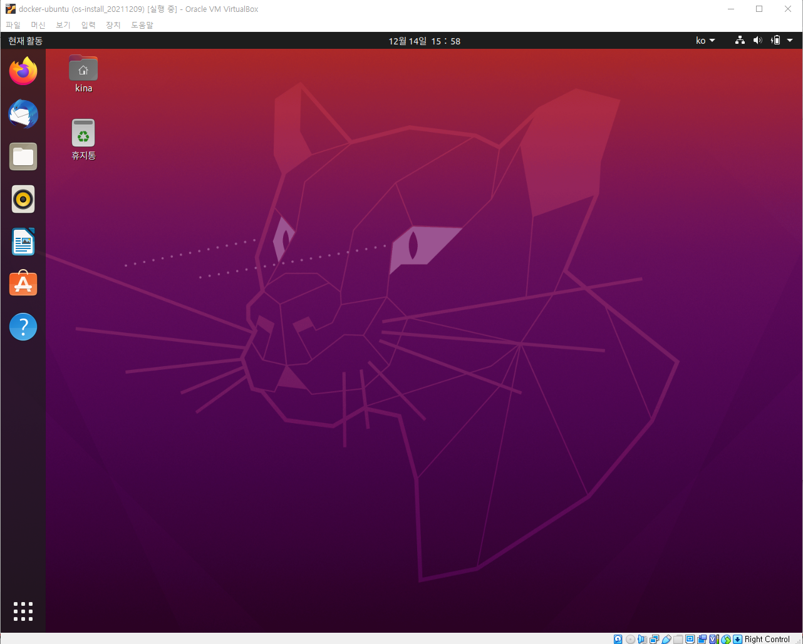
Task: Open the 파일 menu
Action: coord(13,25)
